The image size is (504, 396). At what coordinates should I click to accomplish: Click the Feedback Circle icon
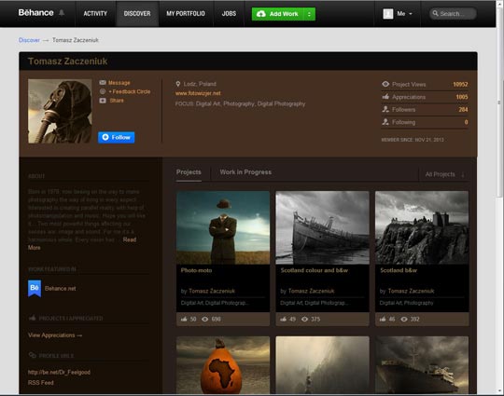(103, 91)
